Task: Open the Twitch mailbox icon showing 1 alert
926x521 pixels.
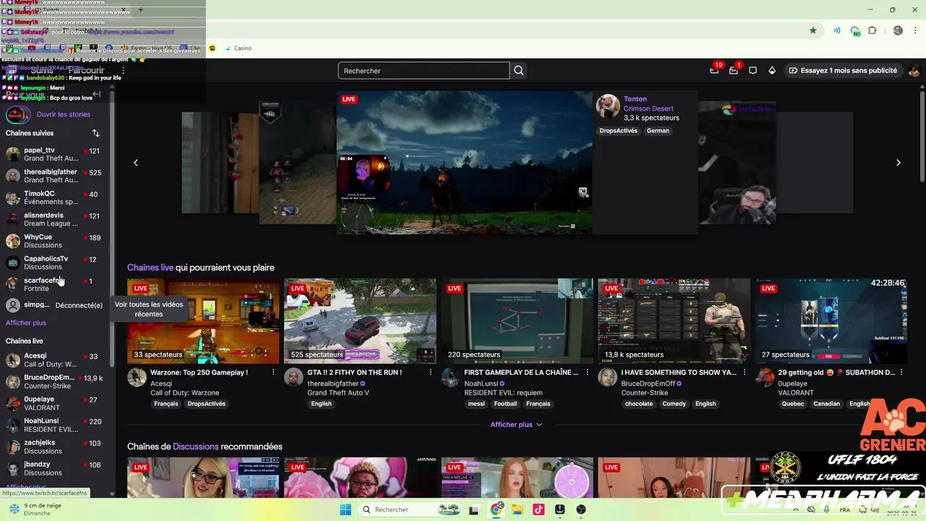Action: click(x=734, y=70)
